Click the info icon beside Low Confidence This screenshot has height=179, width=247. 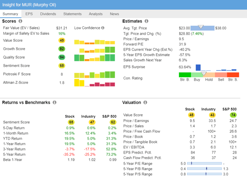click(103, 28)
